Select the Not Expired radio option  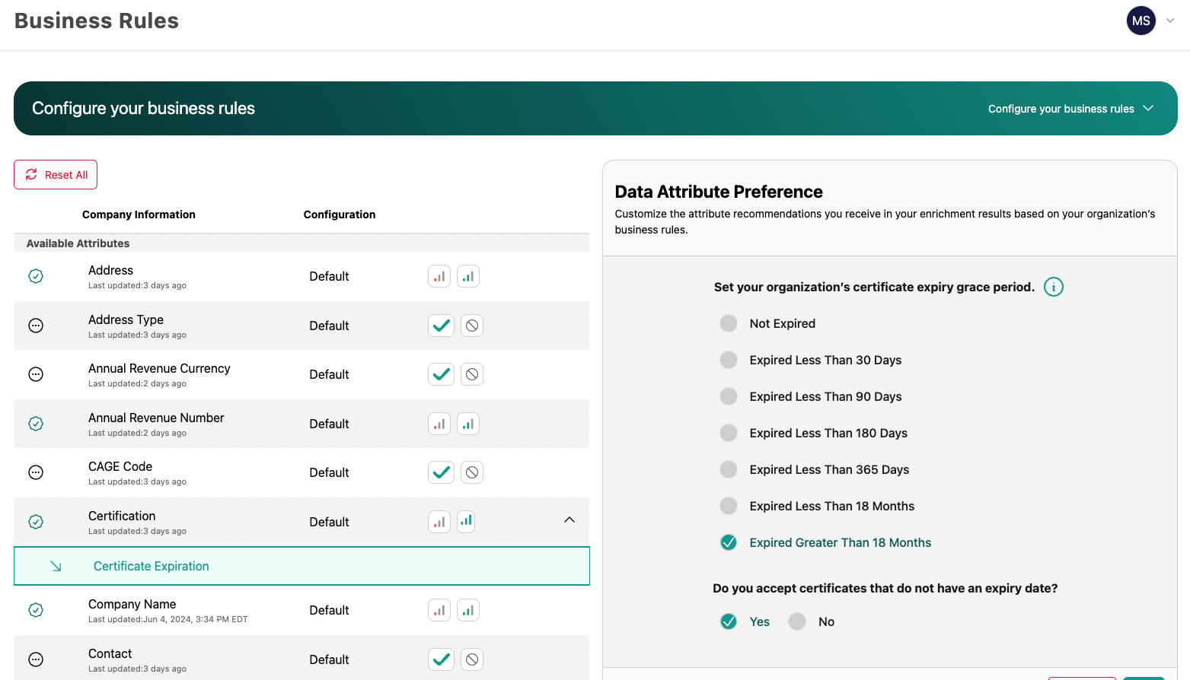729,323
